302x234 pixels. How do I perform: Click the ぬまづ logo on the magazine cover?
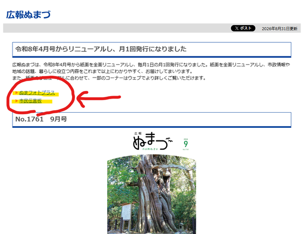(x=153, y=141)
